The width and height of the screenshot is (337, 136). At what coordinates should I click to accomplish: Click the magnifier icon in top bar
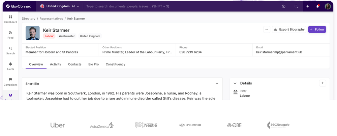click(x=296, y=6)
